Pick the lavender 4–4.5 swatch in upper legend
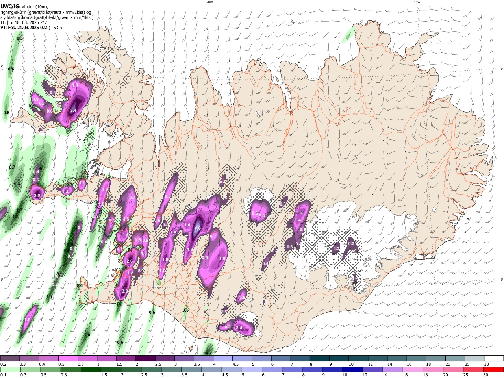The height and width of the screenshot is (378, 504). (x=223, y=359)
